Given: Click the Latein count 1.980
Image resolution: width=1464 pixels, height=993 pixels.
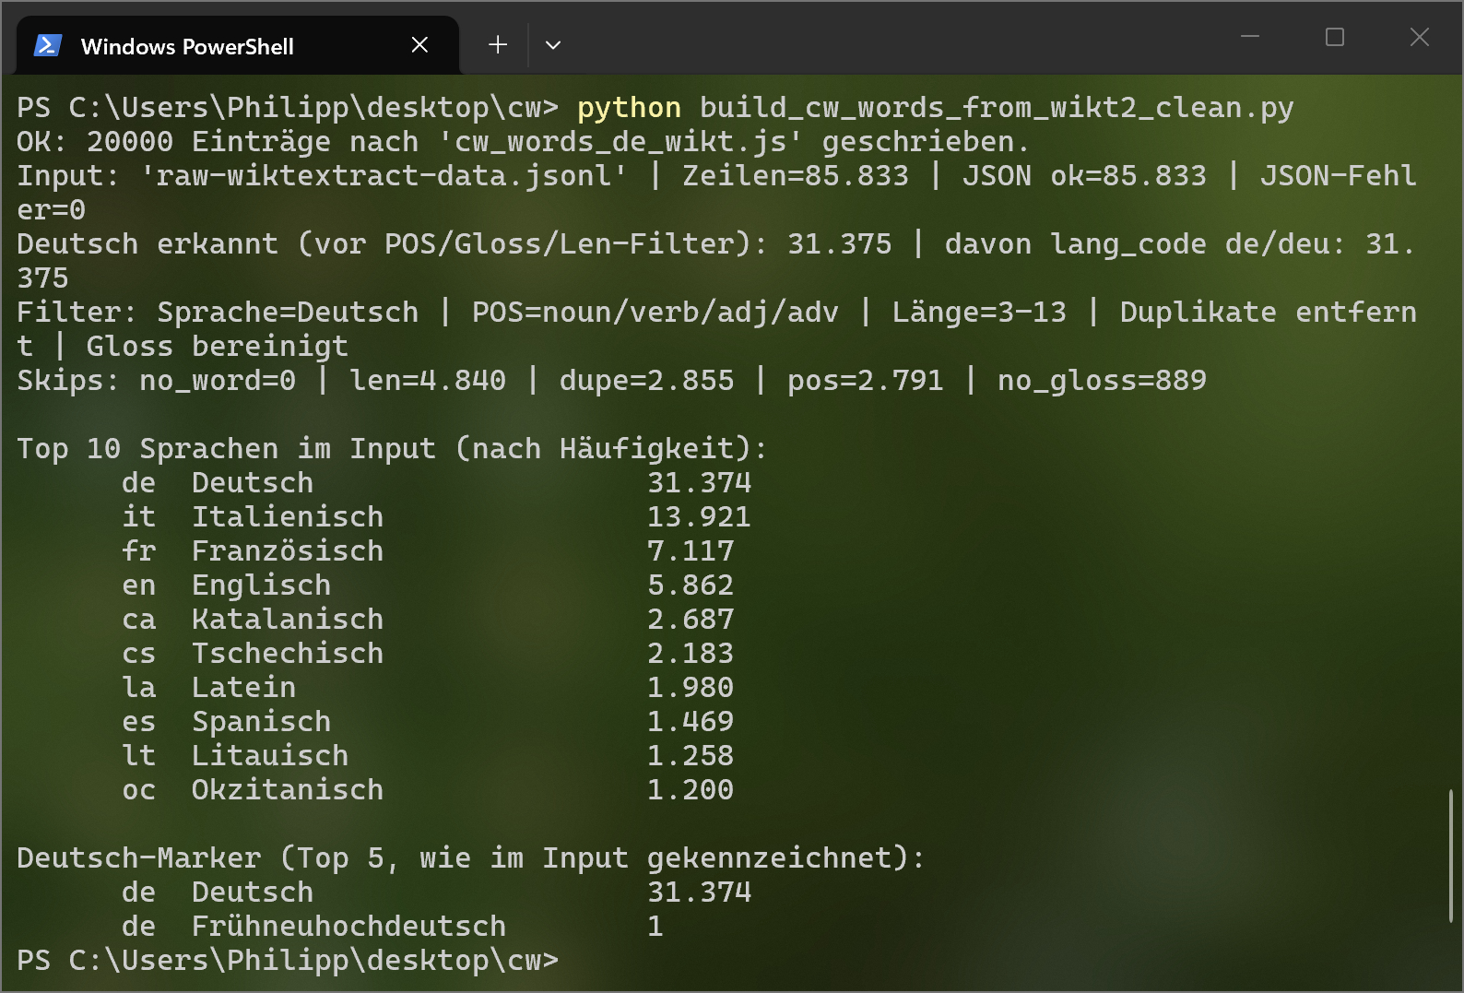Looking at the screenshot, I should (691, 688).
